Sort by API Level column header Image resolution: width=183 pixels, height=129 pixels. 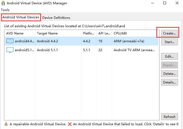(x=104, y=33)
